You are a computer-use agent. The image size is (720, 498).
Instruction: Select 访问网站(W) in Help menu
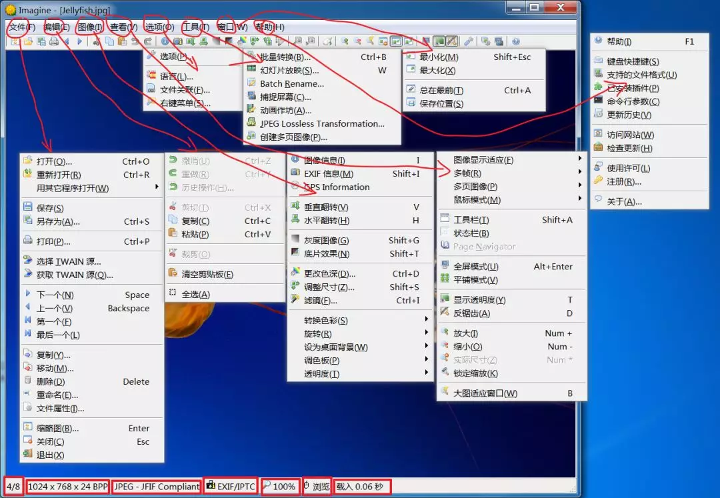pyautogui.click(x=649, y=135)
